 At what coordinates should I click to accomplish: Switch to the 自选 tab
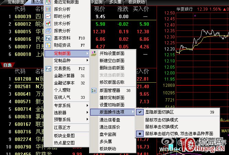point(8,65)
